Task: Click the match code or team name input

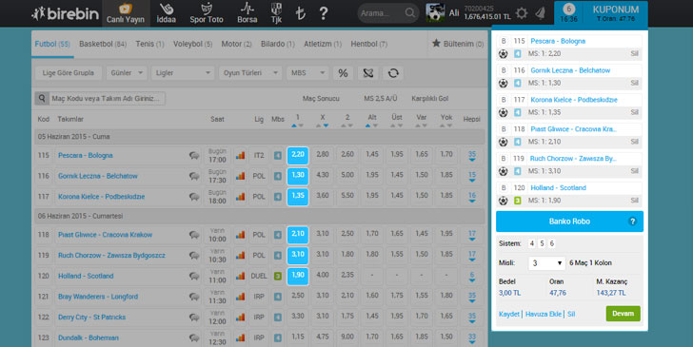Action: [107, 99]
